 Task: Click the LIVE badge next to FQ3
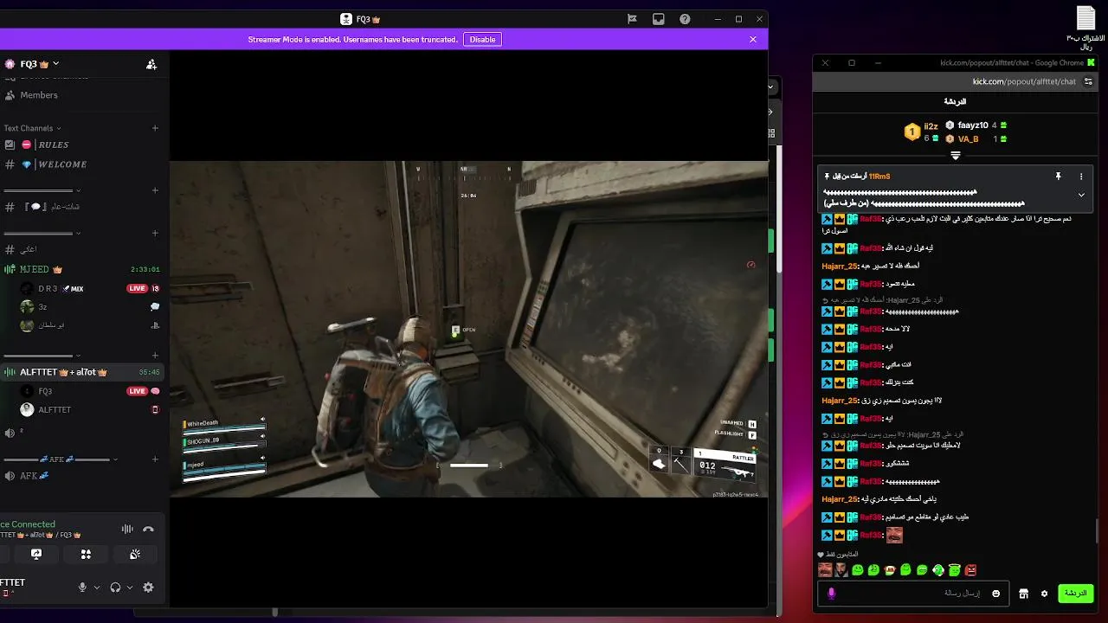pyautogui.click(x=137, y=391)
